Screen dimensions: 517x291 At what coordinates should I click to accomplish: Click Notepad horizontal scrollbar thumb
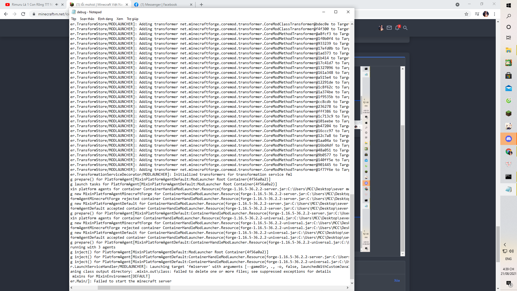click(134, 287)
